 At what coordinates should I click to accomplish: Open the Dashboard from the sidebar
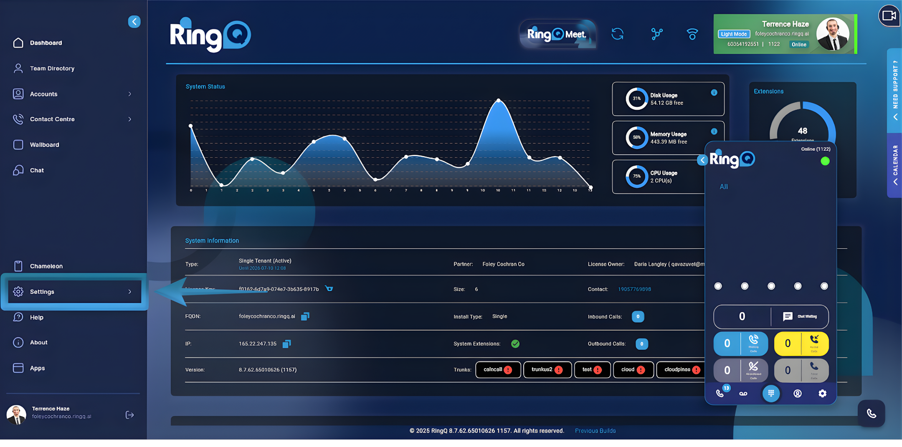pos(46,43)
